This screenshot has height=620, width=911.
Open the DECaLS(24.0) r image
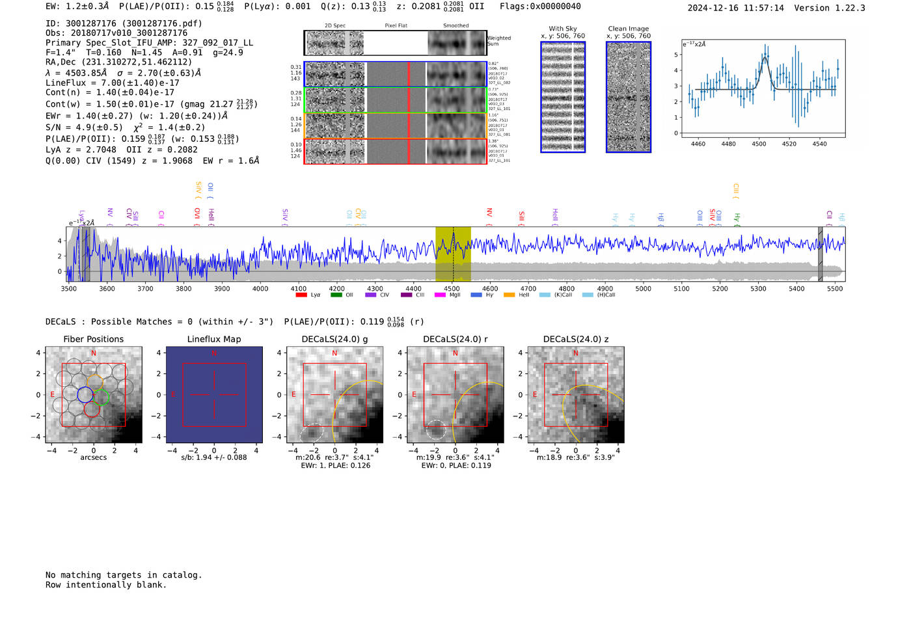click(455, 395)
